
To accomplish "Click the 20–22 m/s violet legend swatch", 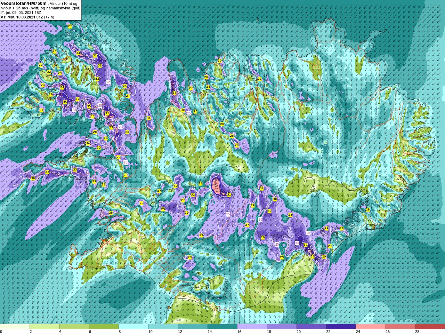I will tap(311, 327).
